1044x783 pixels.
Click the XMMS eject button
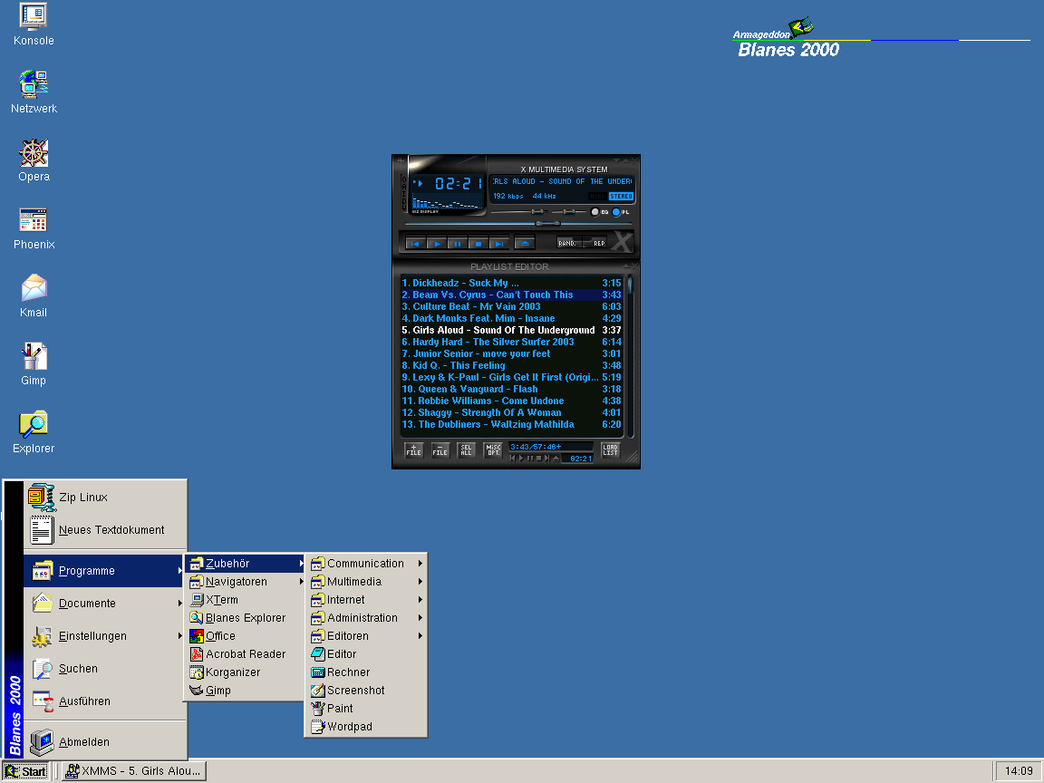525,244
